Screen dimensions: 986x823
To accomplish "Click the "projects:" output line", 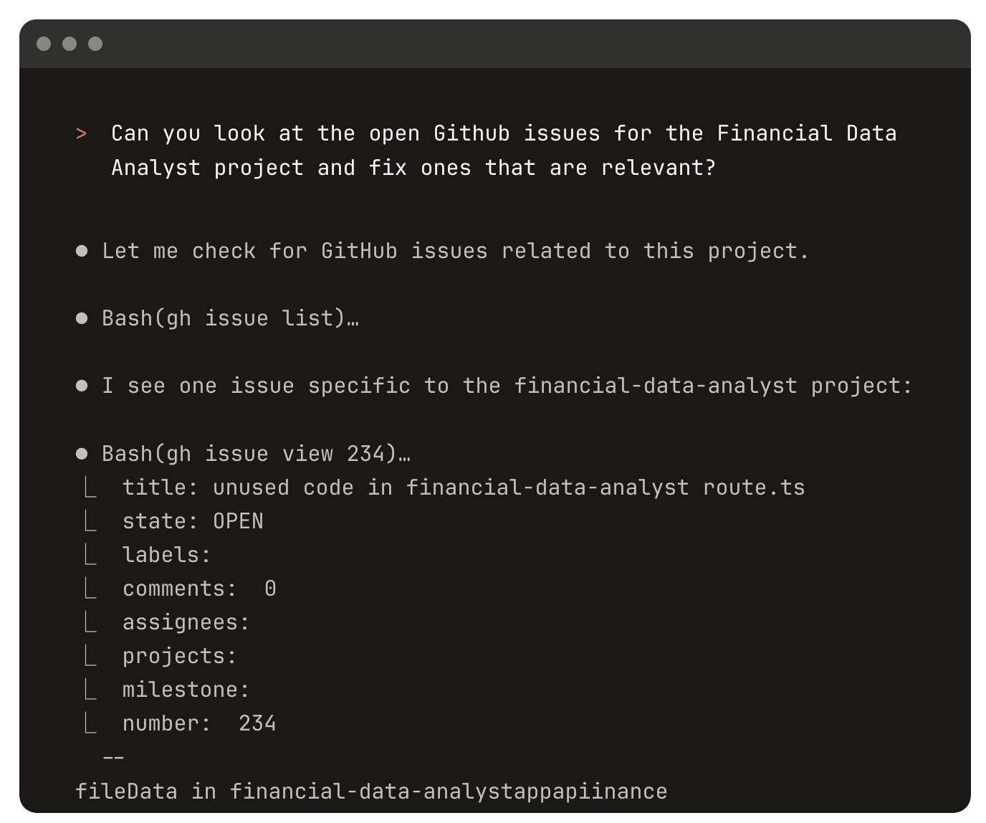I will coord(179,656).
